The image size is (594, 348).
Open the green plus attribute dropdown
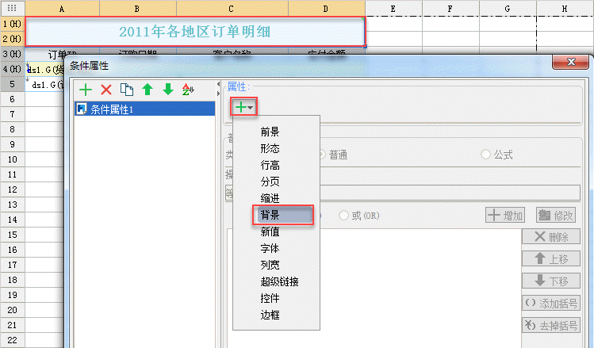coord(243,108)
